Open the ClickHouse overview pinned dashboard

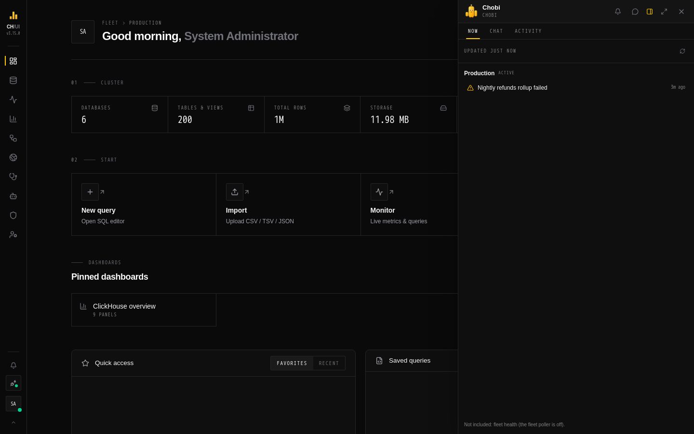point(144,310)
